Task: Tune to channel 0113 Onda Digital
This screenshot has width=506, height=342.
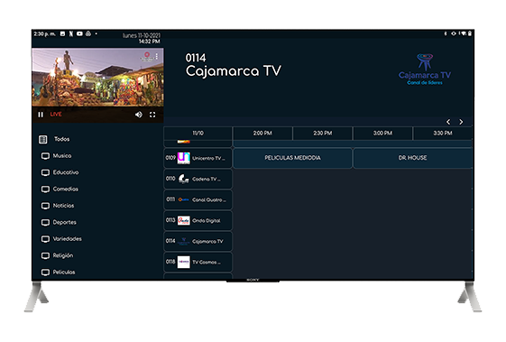Action: pyautogui.click(x=198, y=220)
